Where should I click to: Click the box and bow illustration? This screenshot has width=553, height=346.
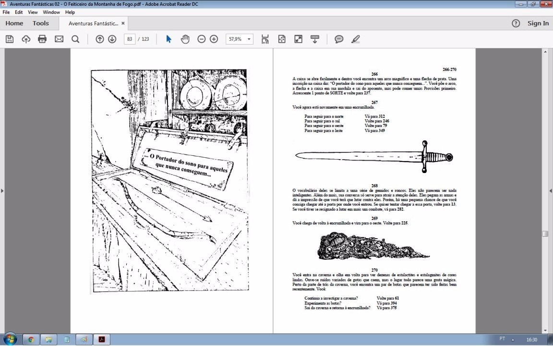[x=169, y=180]
